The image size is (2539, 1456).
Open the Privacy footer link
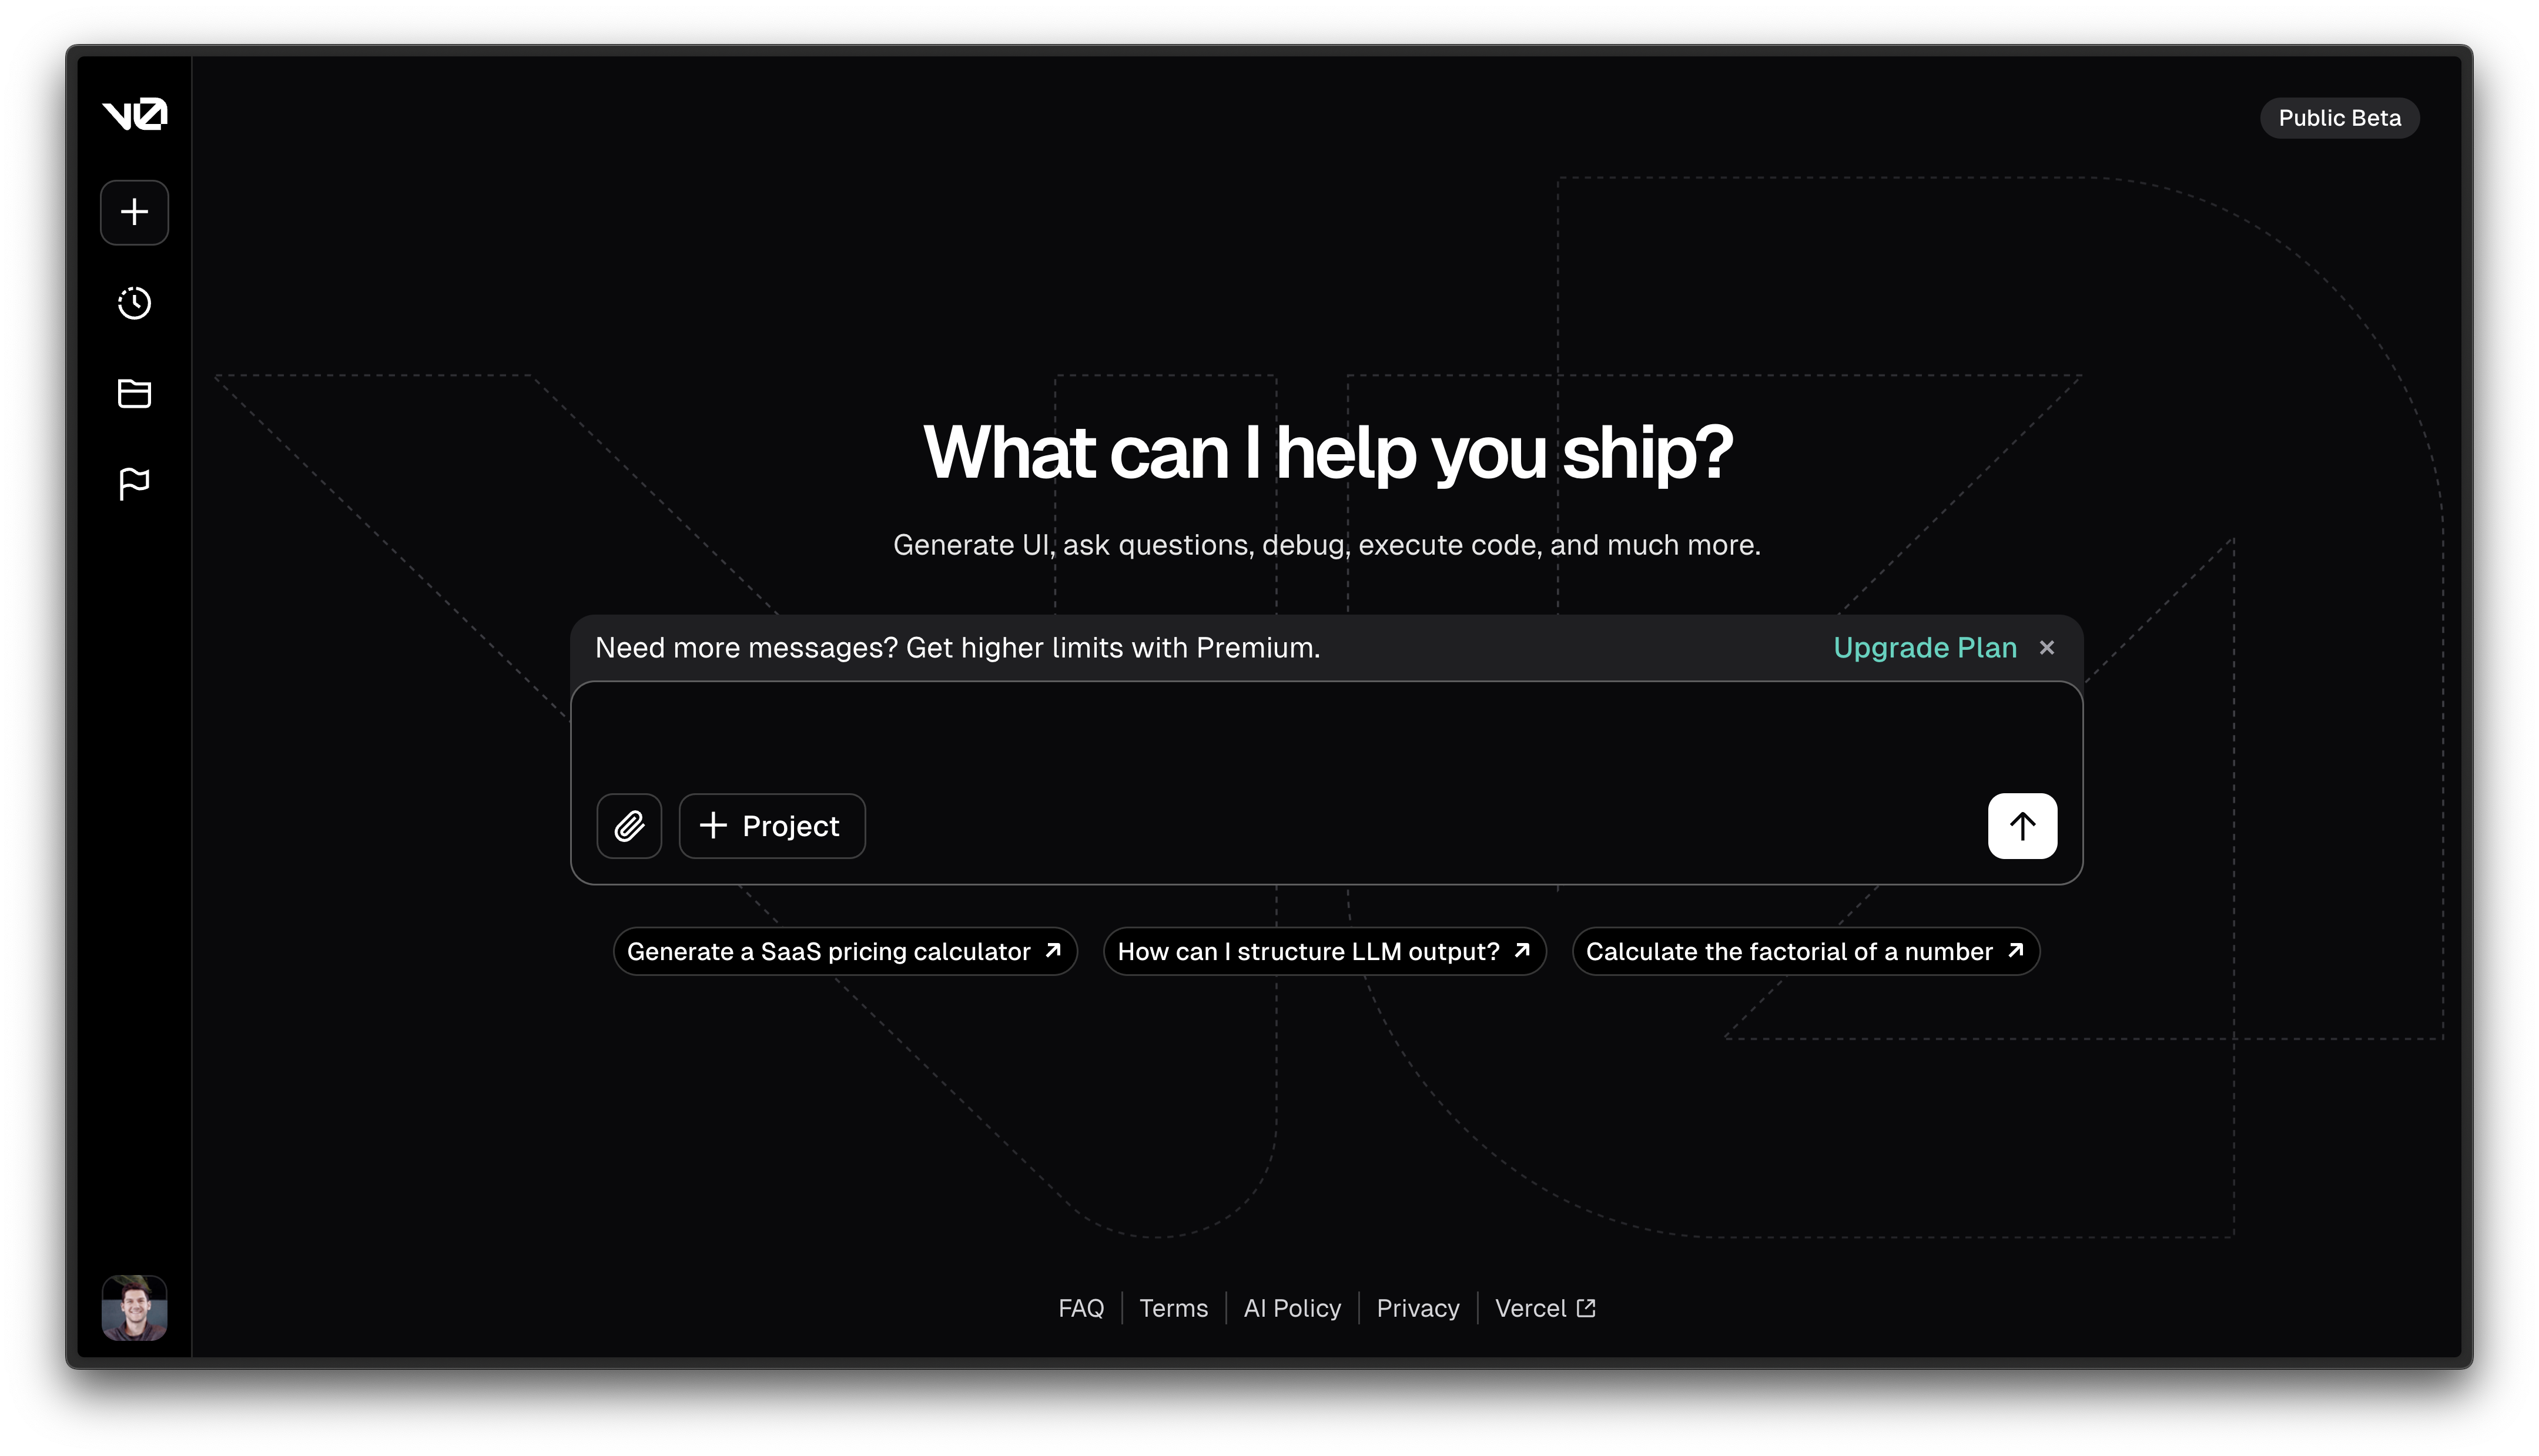(1417, 1308)
